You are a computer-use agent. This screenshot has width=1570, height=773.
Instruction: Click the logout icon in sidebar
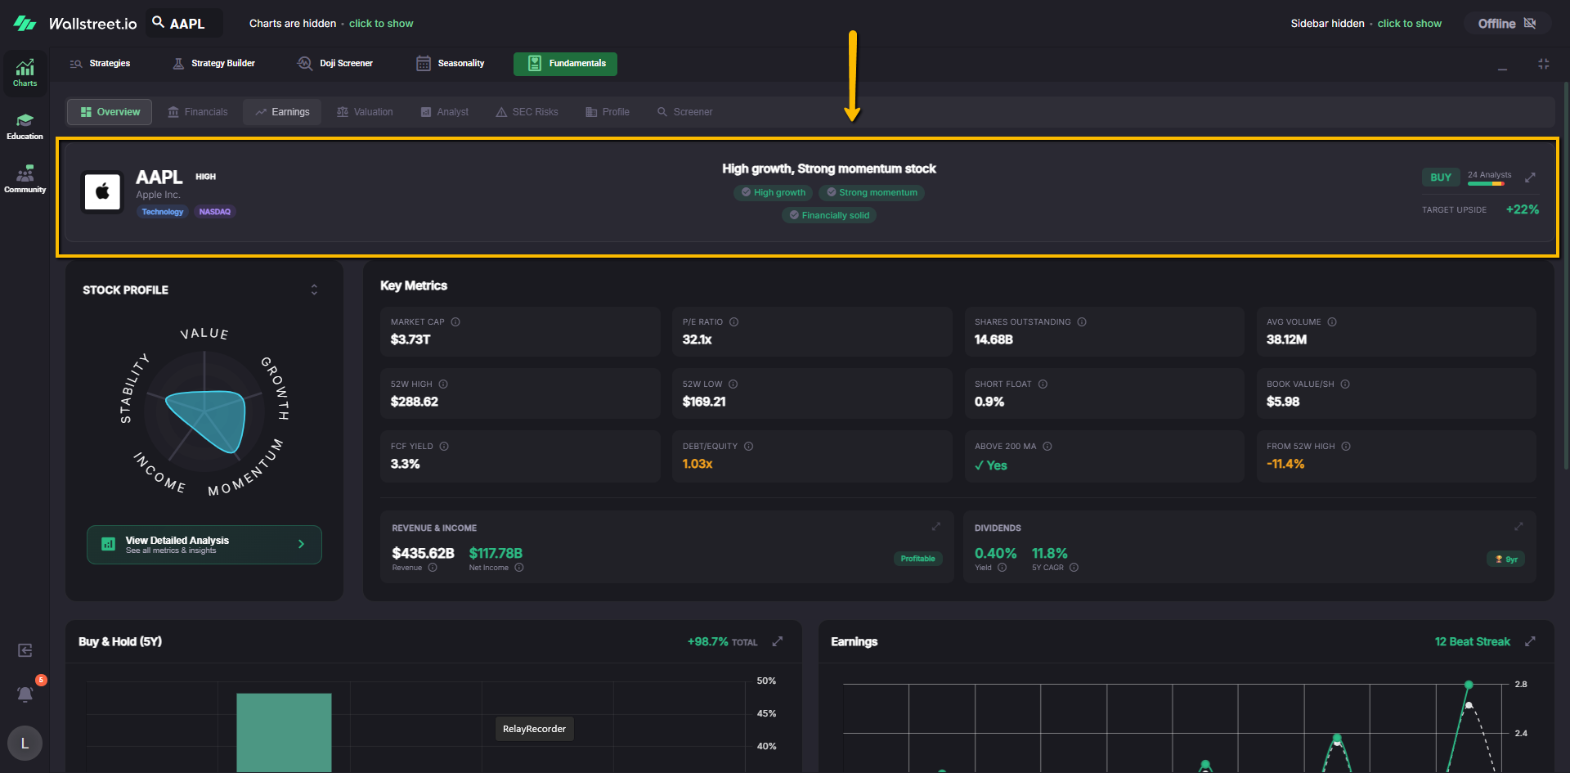pyautogui.click(x=25, y=650)
